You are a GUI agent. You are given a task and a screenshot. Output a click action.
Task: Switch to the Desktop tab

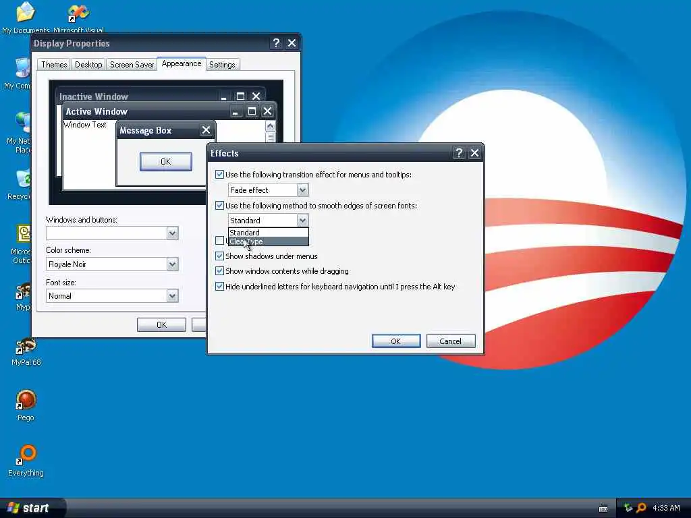(88, 65)
